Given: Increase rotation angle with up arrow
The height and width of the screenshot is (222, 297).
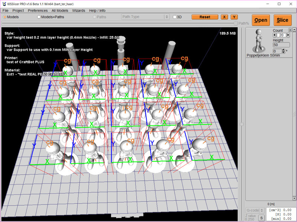Looking at the screenshot, I should tap(284, 50).
